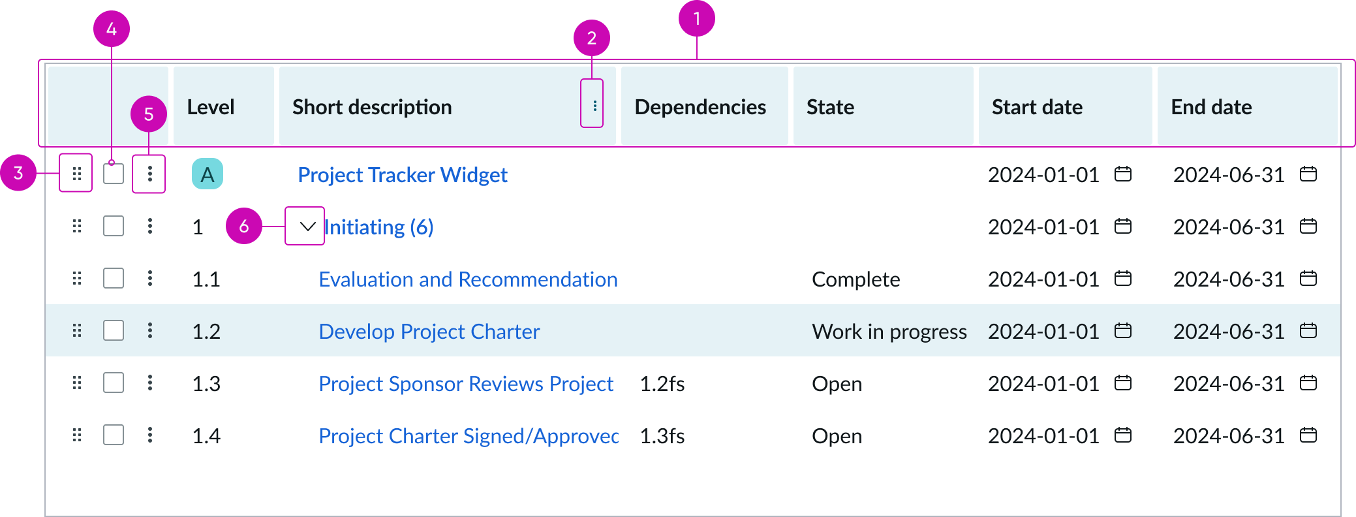1356x517 pixels.
Task: Open the Project Tracker Widget link
Action: tap(402, 174)
